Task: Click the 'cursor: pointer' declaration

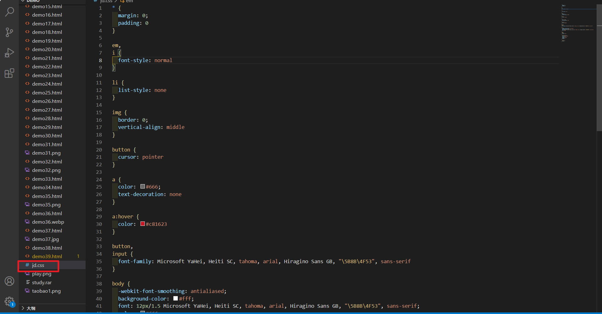Action: pyautogui.click(x=141, y=157)
